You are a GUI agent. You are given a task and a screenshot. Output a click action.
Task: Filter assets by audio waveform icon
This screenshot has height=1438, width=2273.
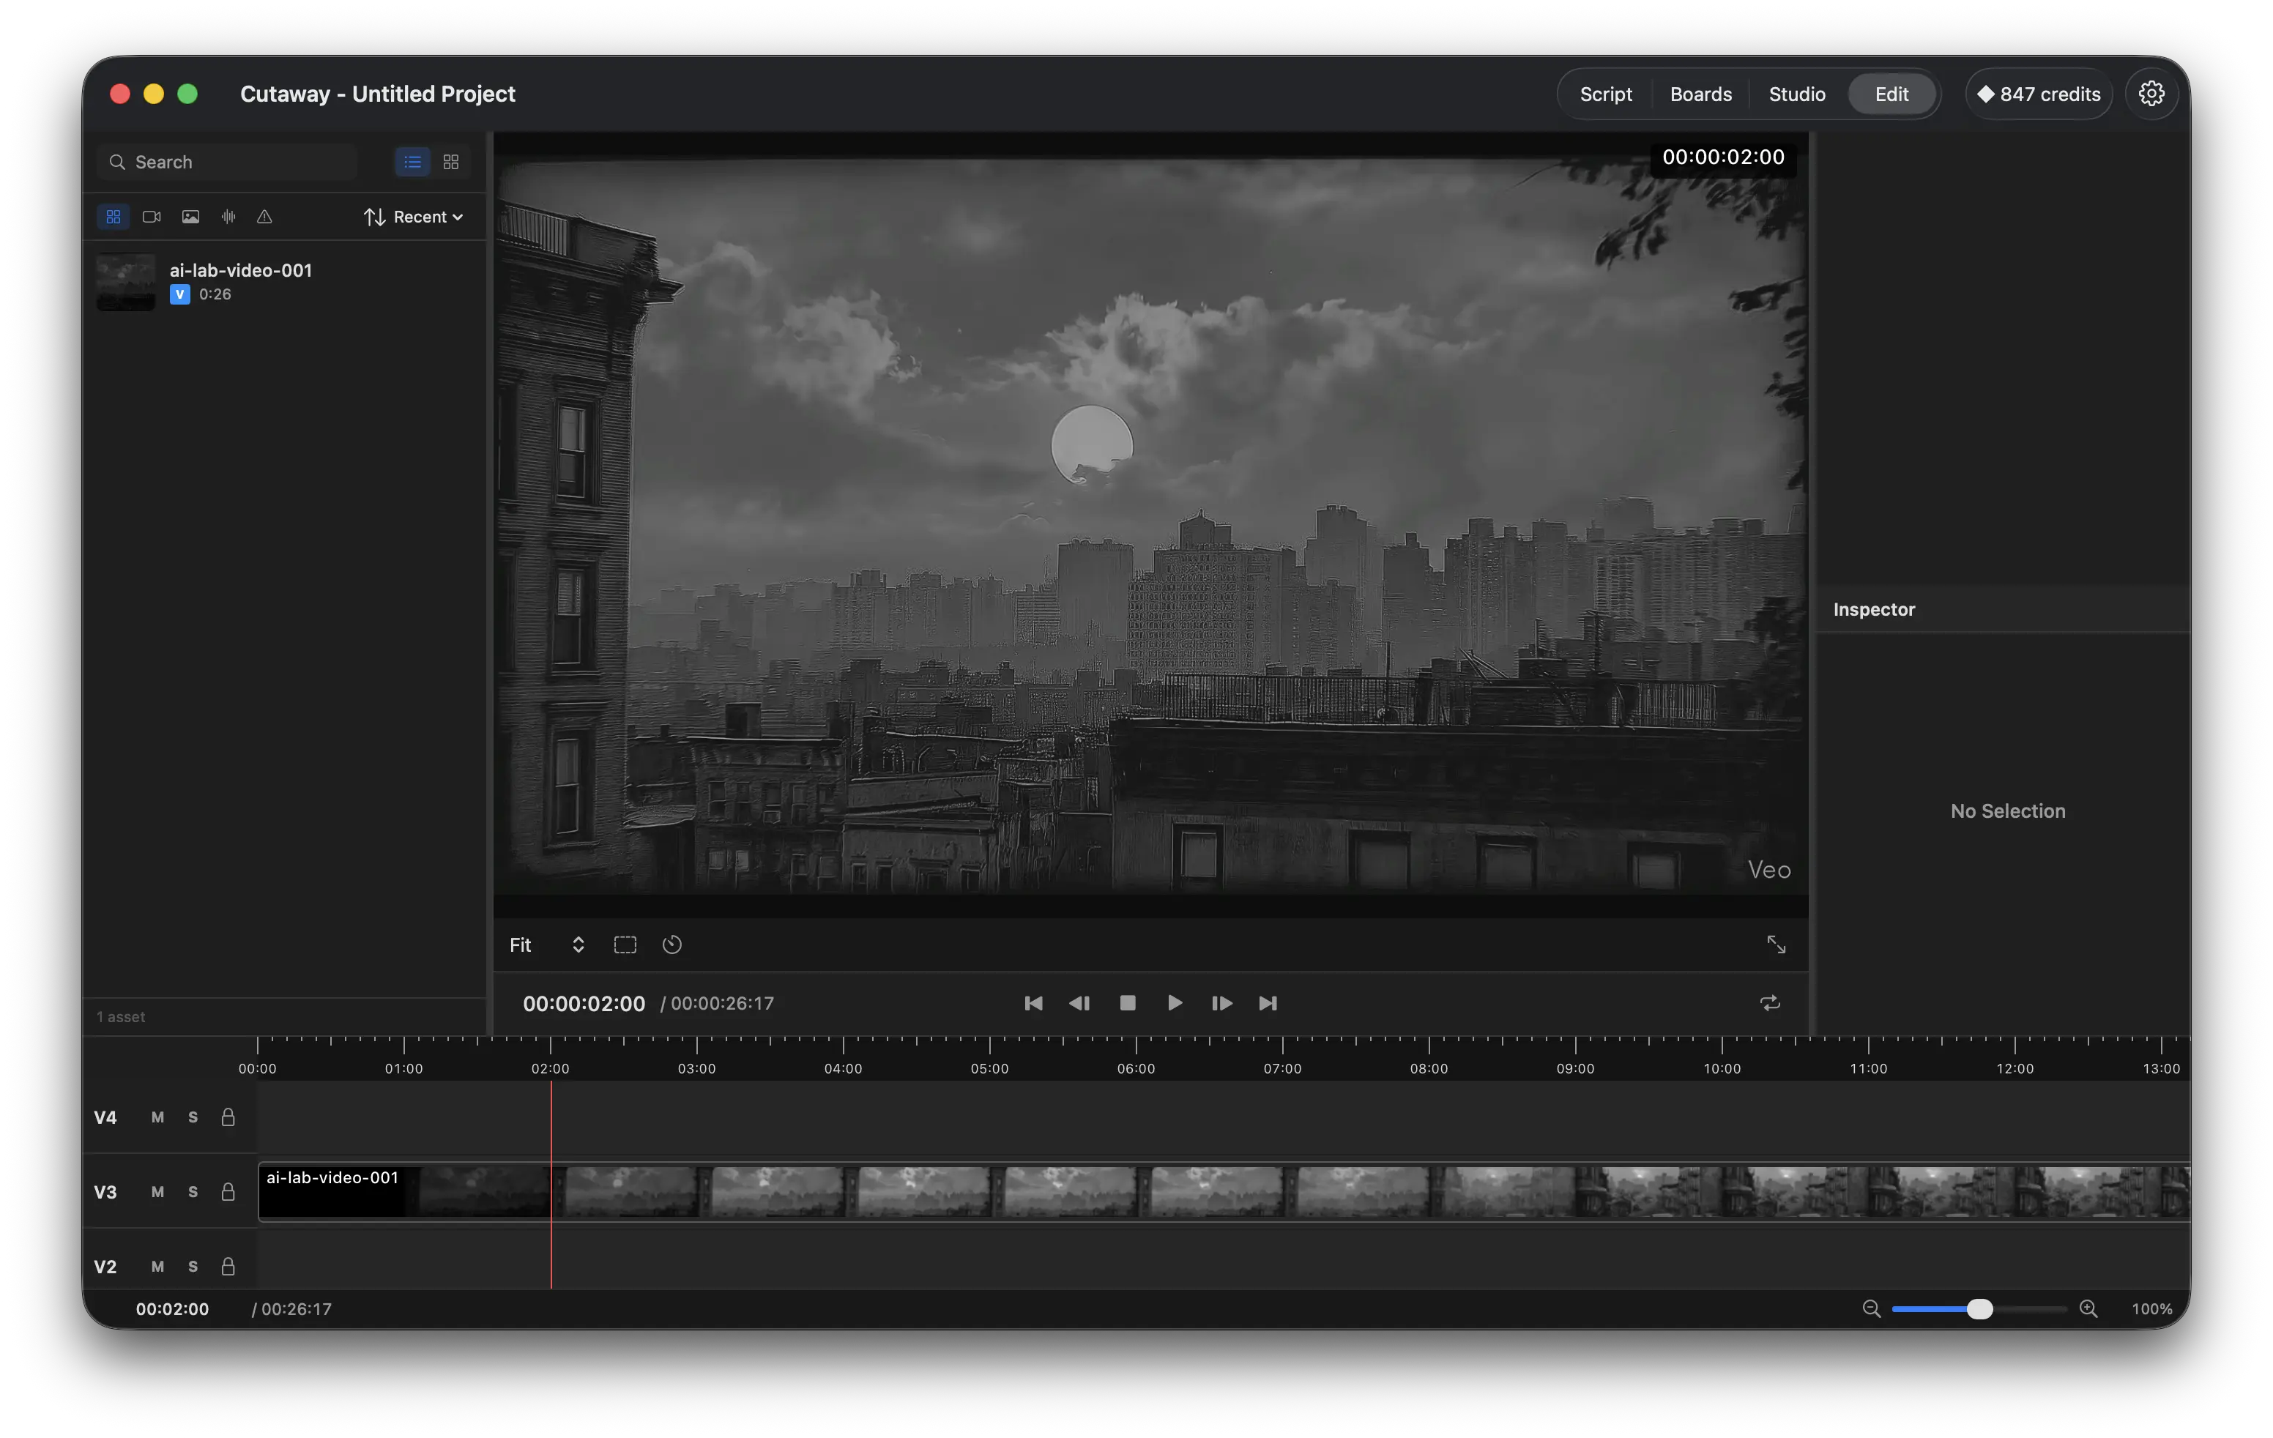click(228, 217)
